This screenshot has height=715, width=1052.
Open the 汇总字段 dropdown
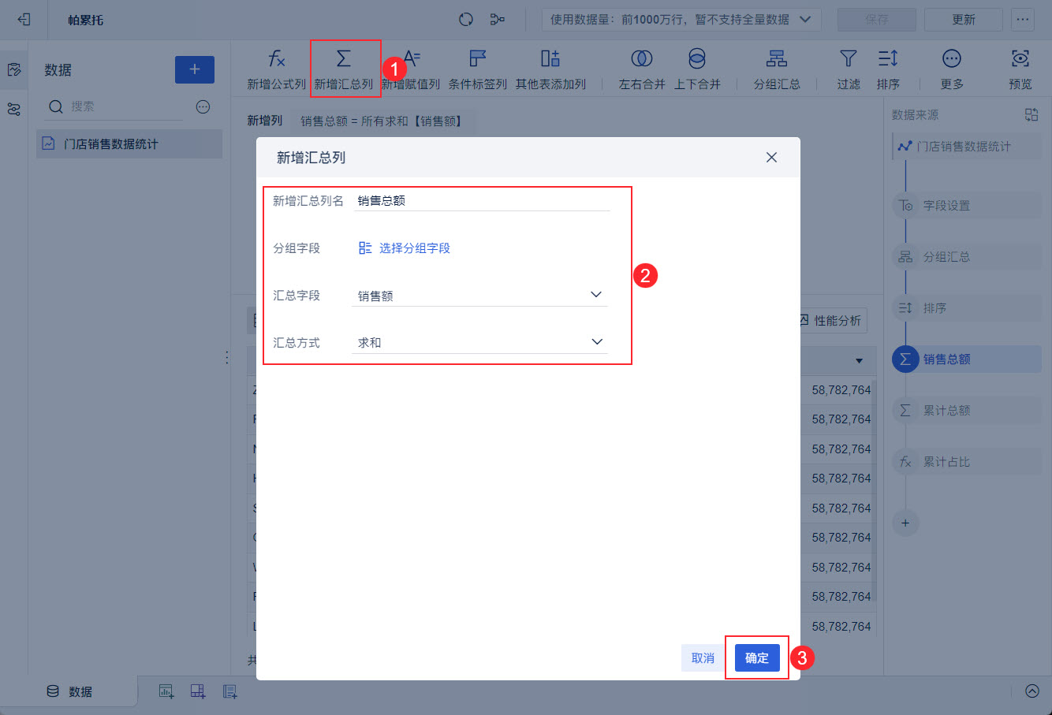tap(479, 295)
